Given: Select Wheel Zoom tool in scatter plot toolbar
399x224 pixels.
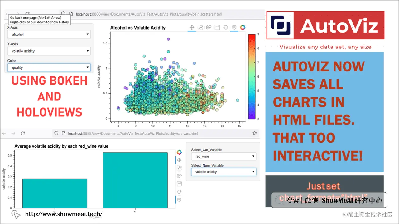Looking at the screenshot, I should pyautogui.click(x=209, y=27).
